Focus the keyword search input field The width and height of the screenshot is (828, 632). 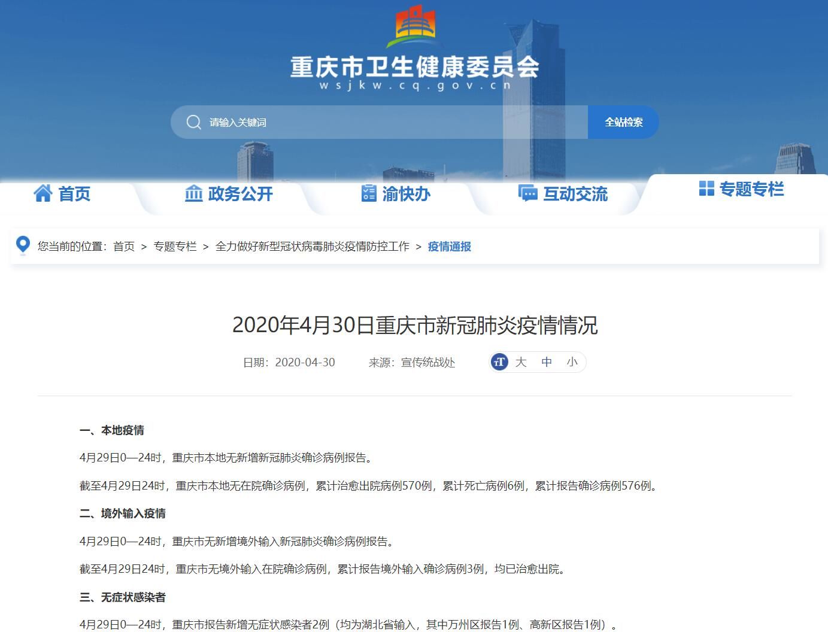[389, 122]
